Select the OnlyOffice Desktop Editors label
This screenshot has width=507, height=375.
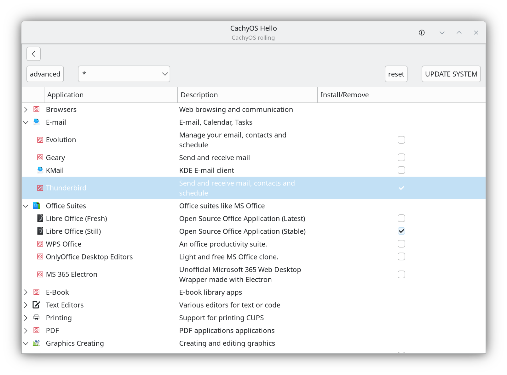point(89,257)
